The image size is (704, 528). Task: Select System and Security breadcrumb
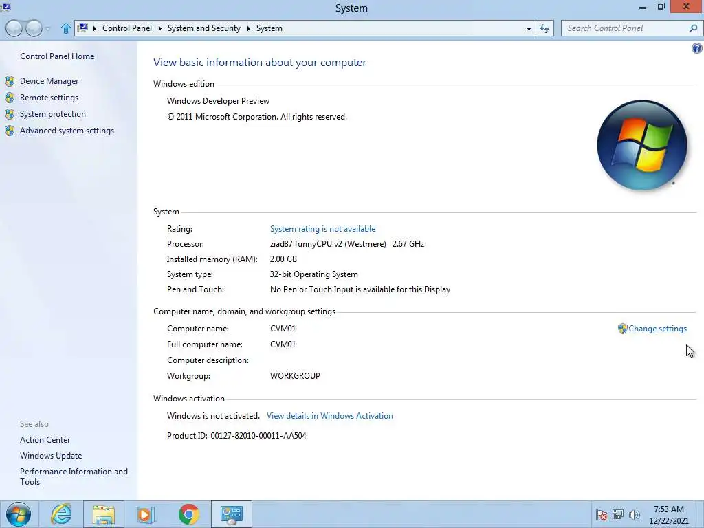coord(203,27)
